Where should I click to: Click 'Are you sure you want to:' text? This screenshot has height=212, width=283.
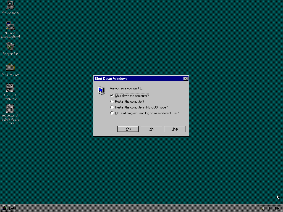coord(126,88)
